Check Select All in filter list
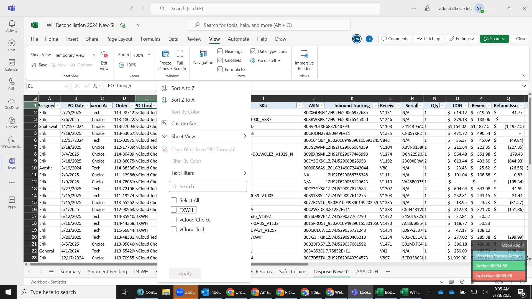The width and height of the screenshot is (532, 299). tap(174, 200)
